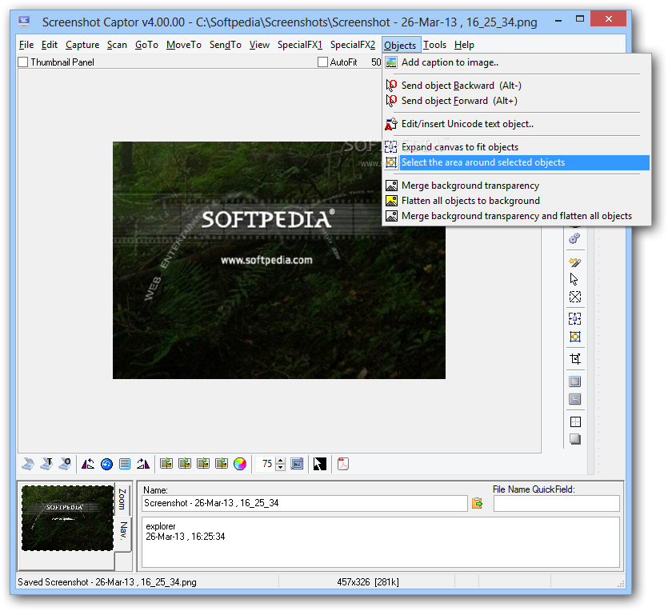Image resolution: width=668 pixels, height=611 pixels.
Task: Close the open Objects menu
Action: pos(400,45)
